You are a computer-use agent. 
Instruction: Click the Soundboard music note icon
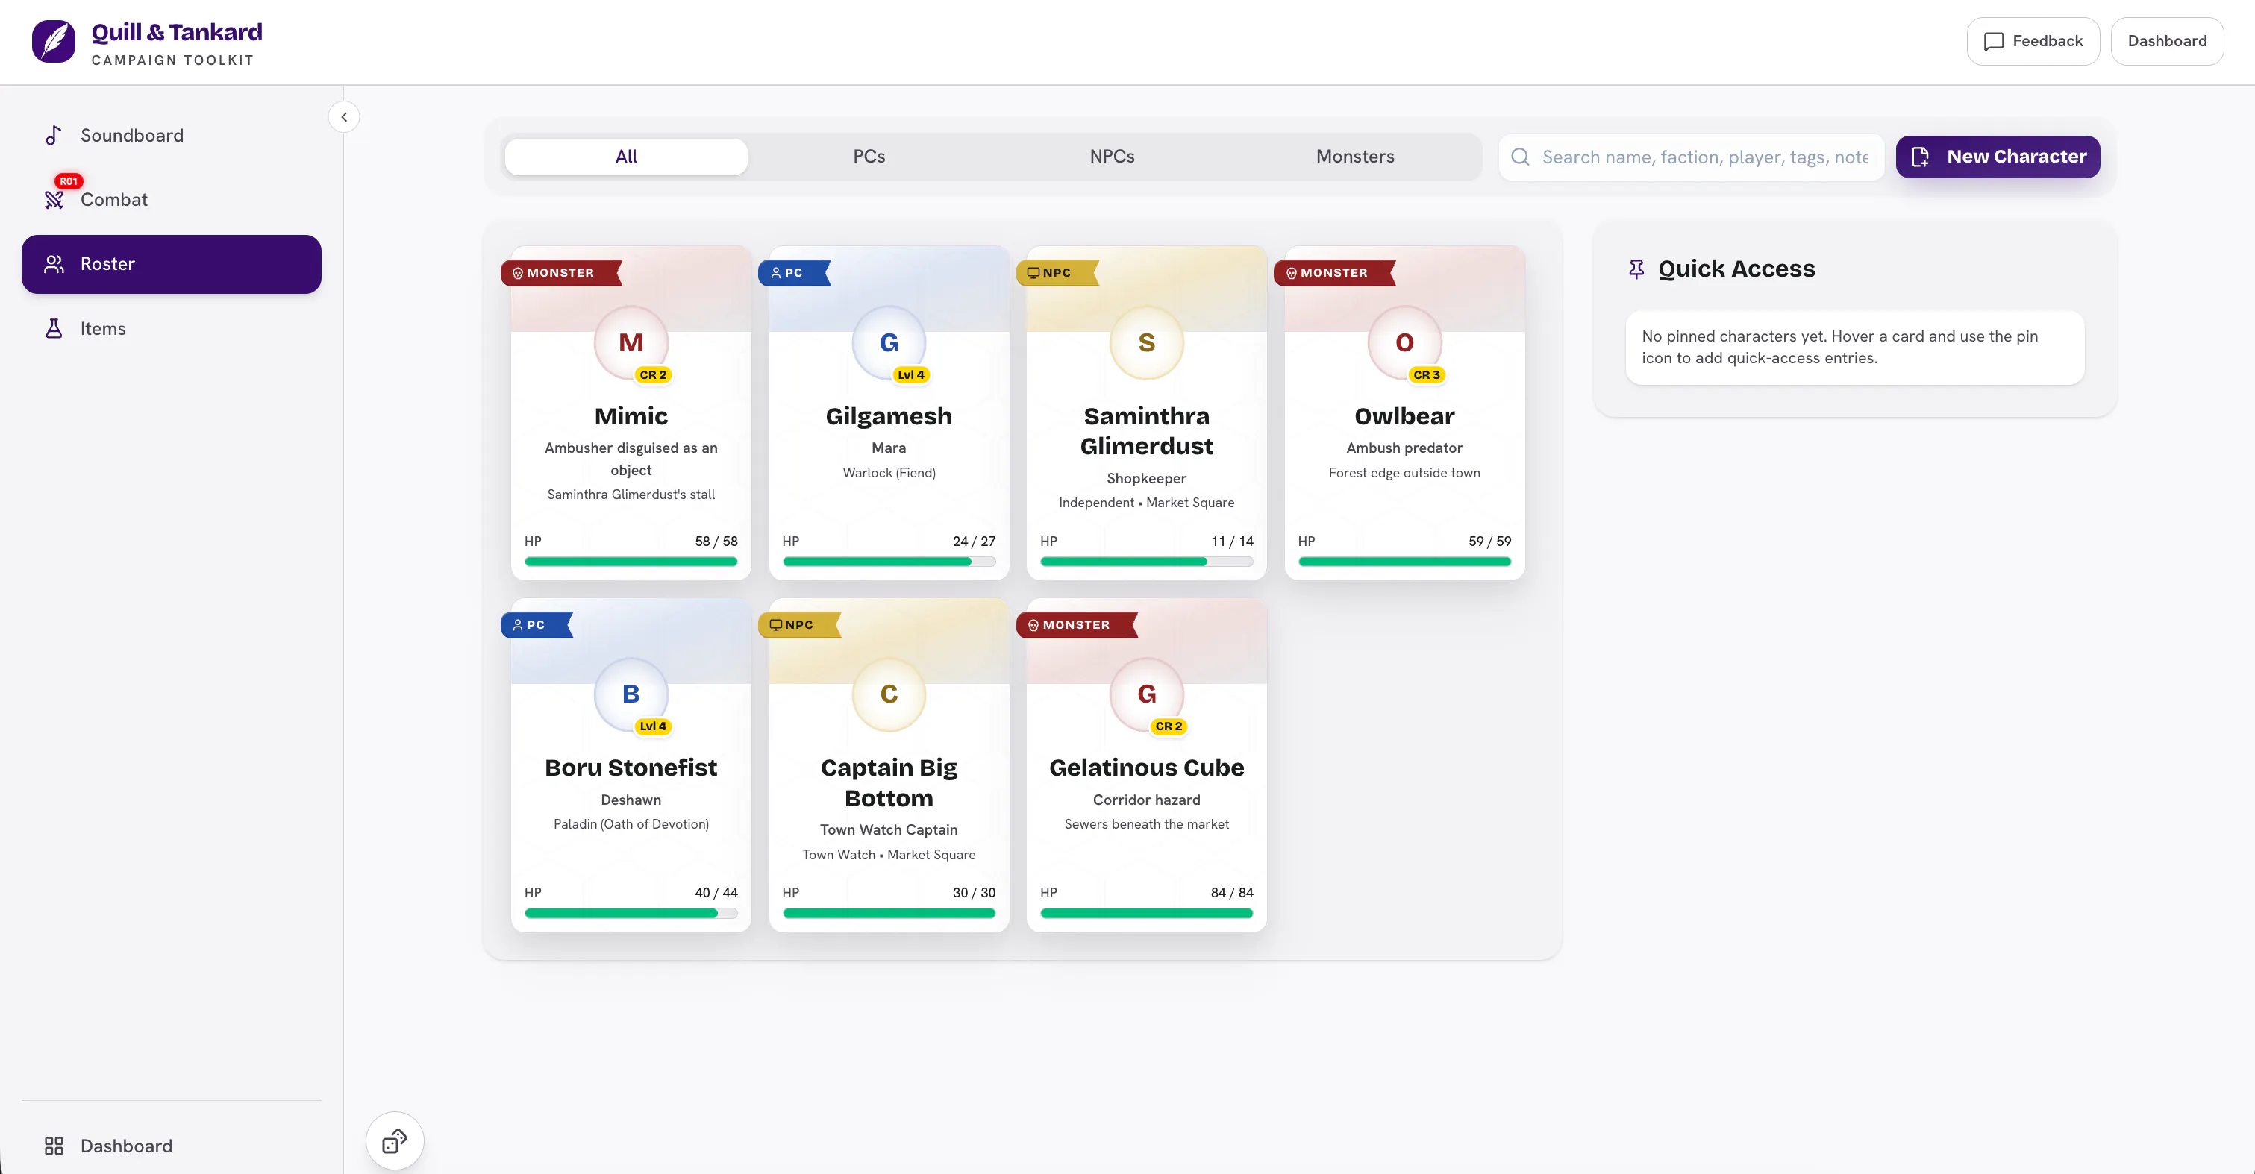point(54,136)
